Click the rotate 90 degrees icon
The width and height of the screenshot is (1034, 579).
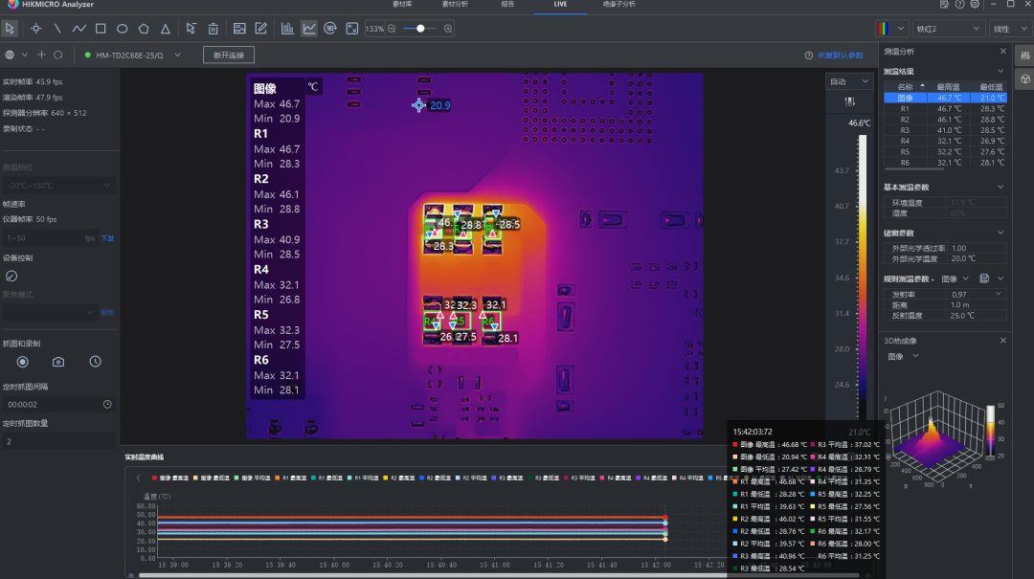tap(330, 29)
